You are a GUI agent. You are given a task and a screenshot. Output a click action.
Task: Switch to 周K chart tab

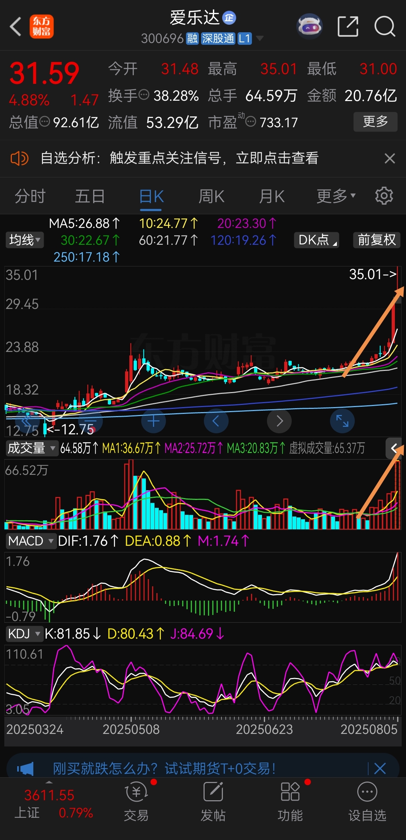tap(211, 196)
